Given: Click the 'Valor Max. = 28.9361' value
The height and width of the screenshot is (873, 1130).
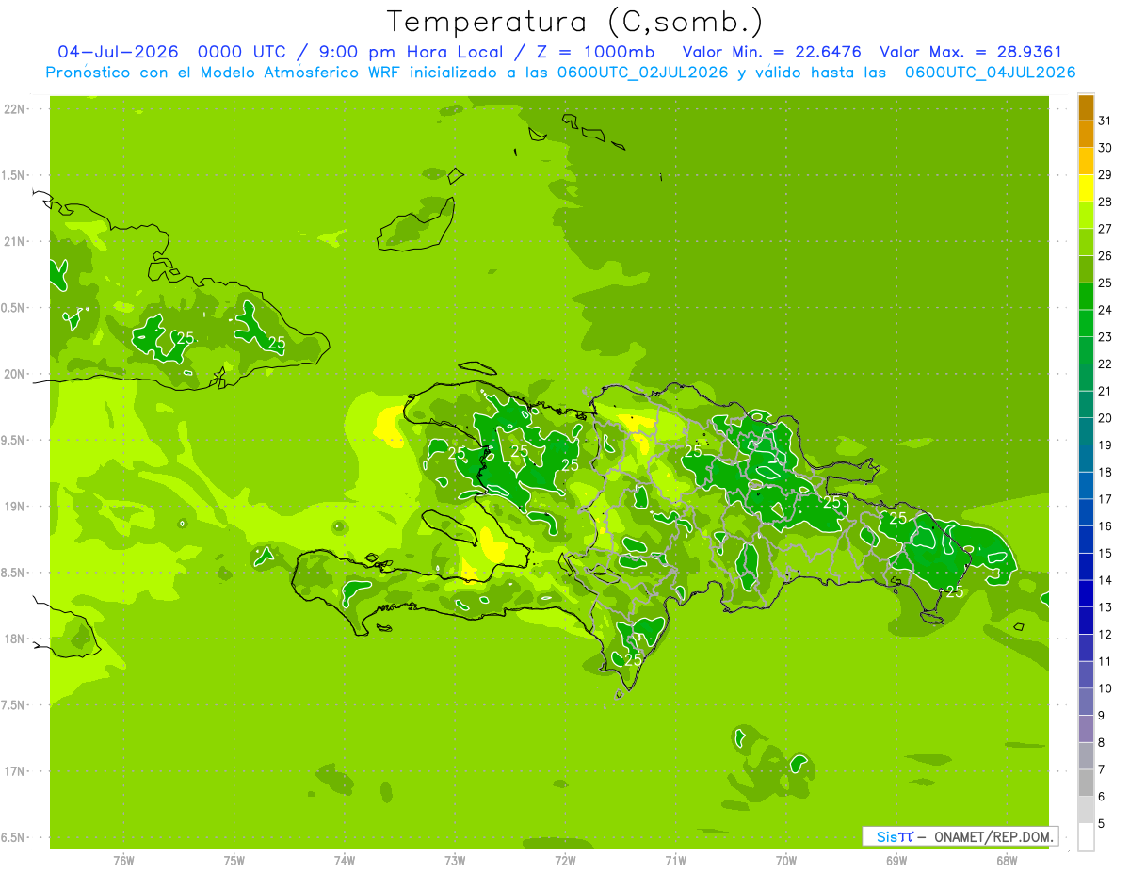Looking at the screenshot, I should pyautogui.click(x=971, y=52).
